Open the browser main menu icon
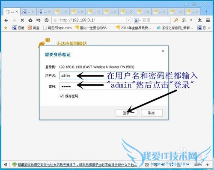This screenshot has width=214, height=170. point(208,20)
